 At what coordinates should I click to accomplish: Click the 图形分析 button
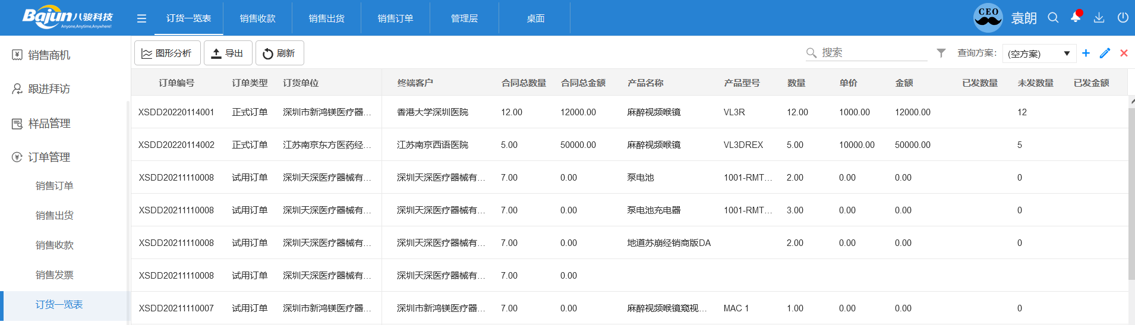coord(167,53)
